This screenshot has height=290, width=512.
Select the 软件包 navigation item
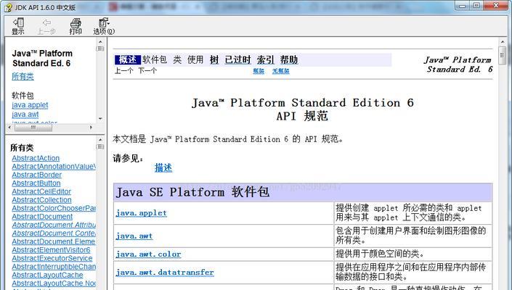(x=155, y=59)
